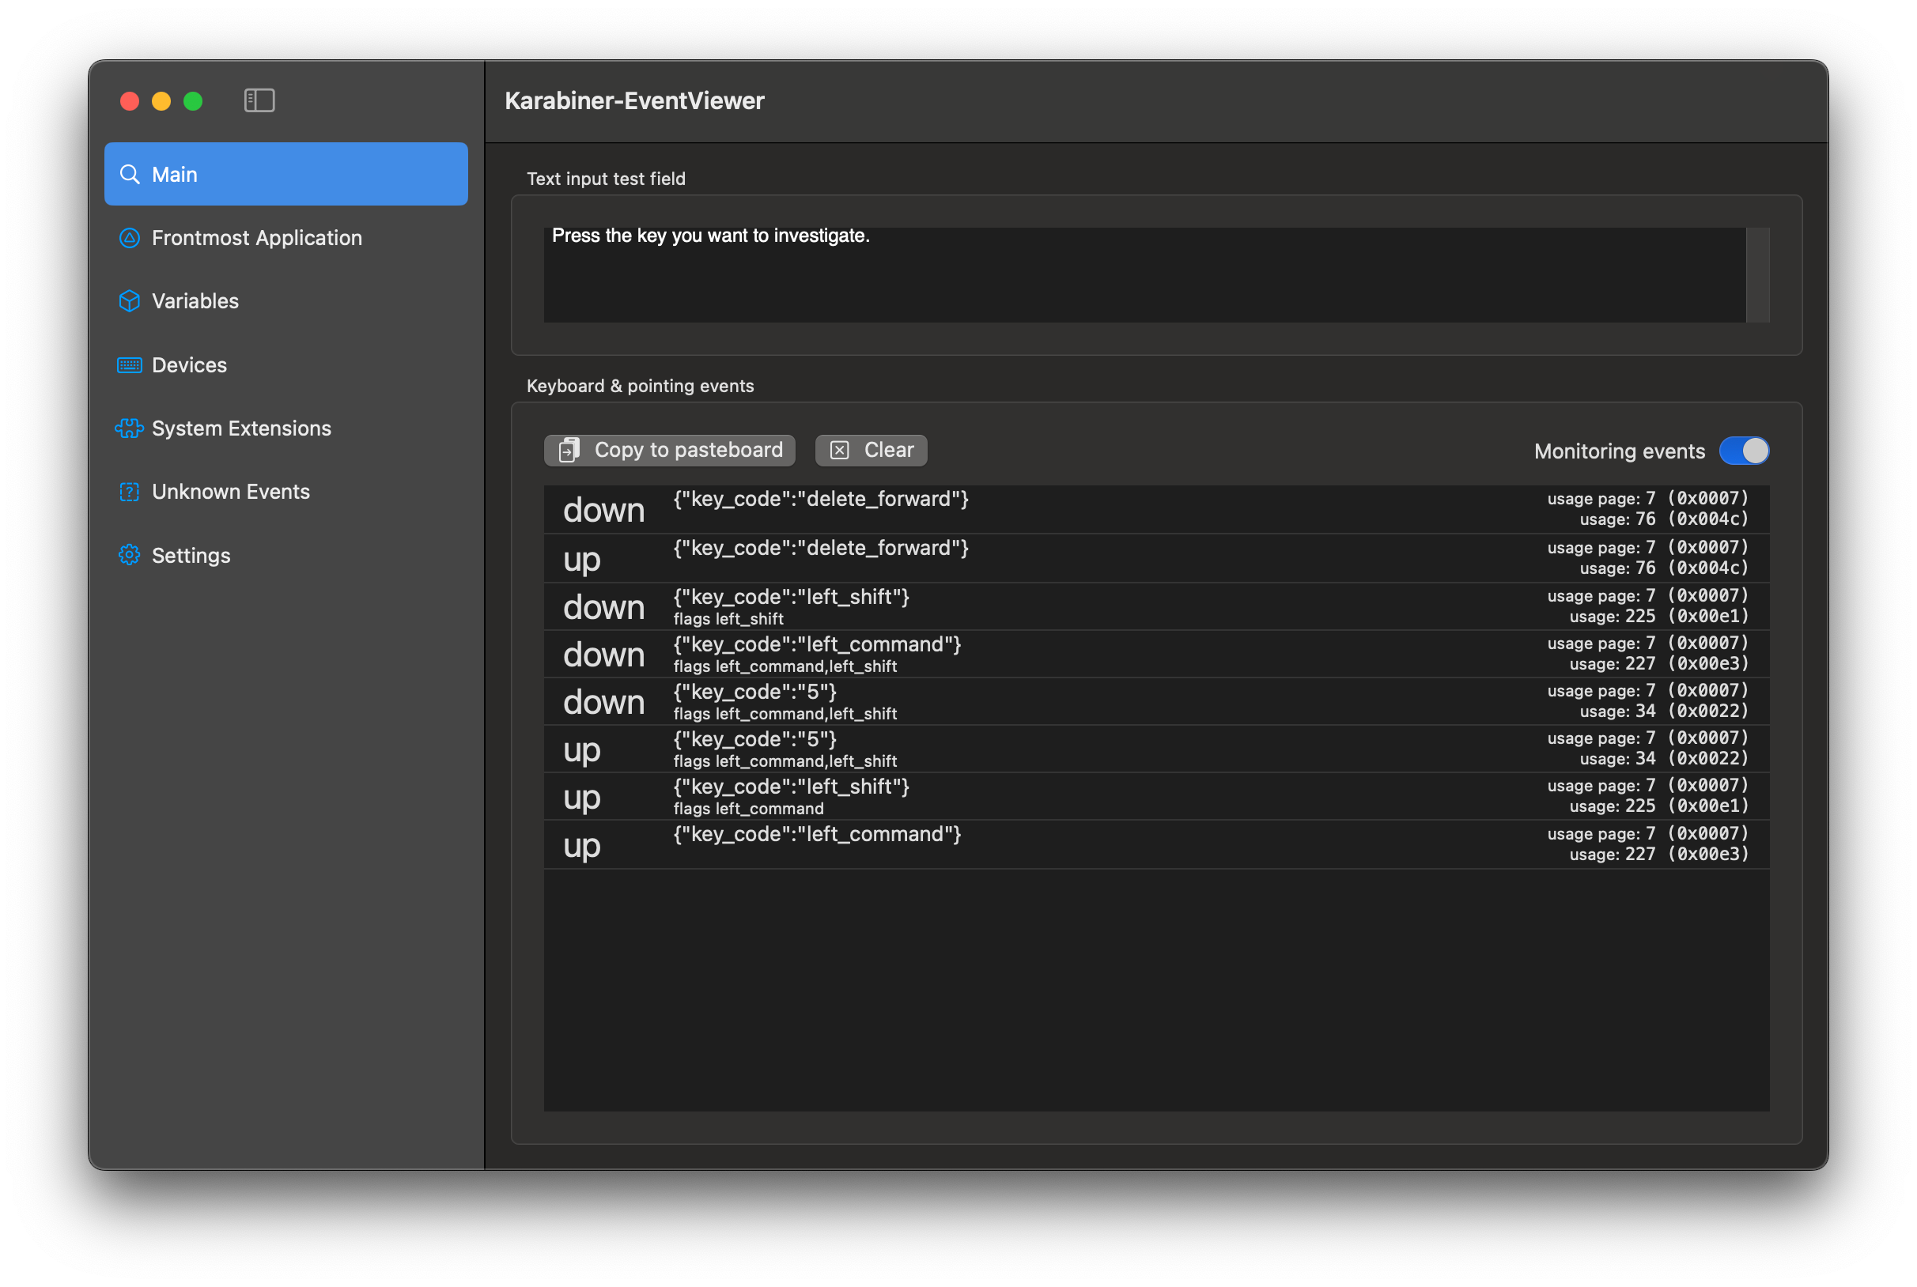
Task: Click the Frontmost Application triangle icon
Action: tap(129, 238)
